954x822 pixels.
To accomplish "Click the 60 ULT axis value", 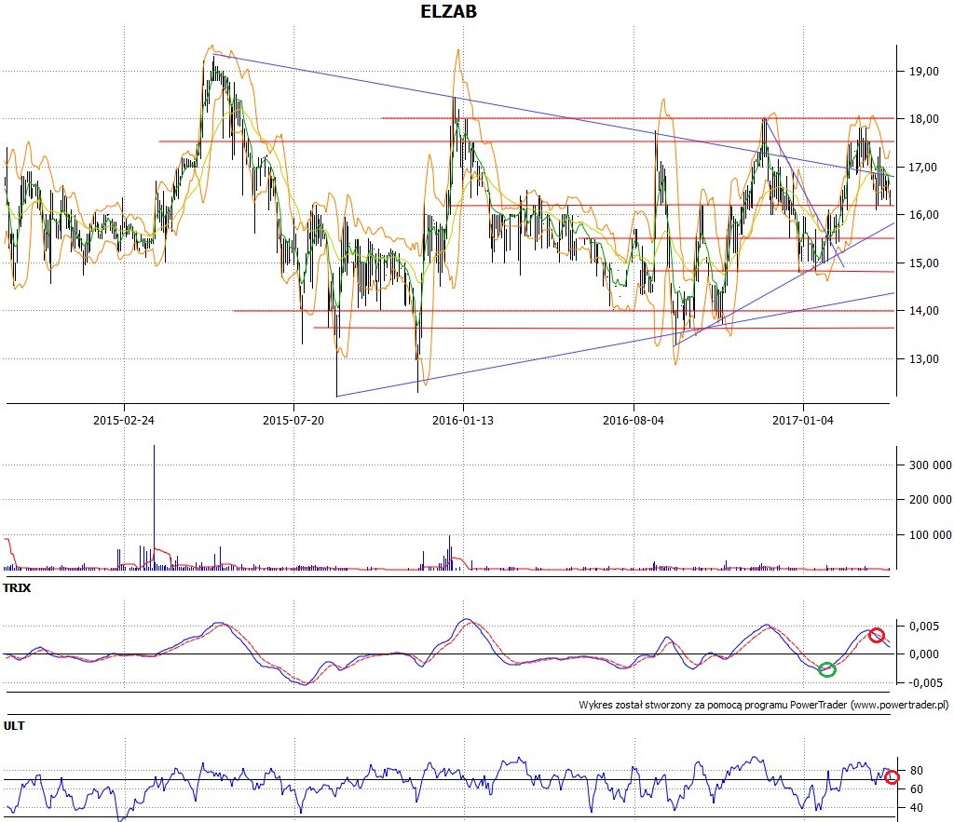I will pyautogui.click(x=917, y=789).
